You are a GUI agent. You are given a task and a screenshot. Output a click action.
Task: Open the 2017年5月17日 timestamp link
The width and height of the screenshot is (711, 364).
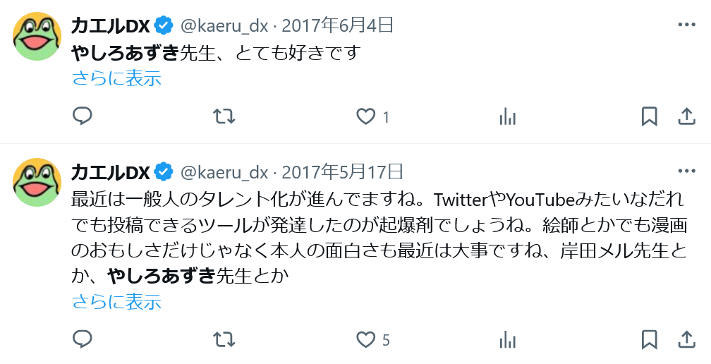[342, 172]
